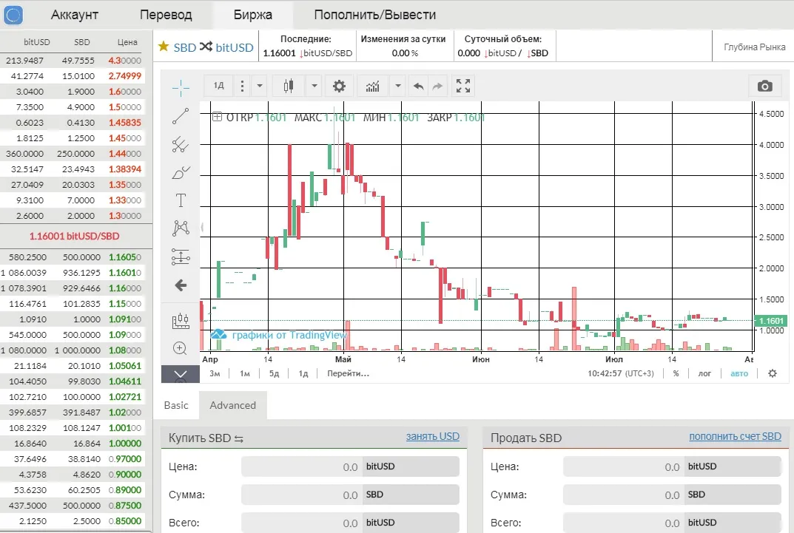Open timezone menu at 10:42:57 (UTC+3)
The height and width of the screenshot is (533, 794).
(x=621, y=374)
